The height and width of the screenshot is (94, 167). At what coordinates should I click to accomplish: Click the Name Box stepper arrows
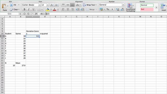[20, 14]
